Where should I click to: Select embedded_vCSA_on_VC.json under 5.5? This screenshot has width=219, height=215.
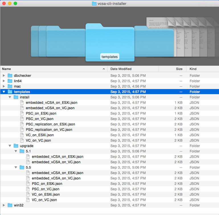pos(56,178)
